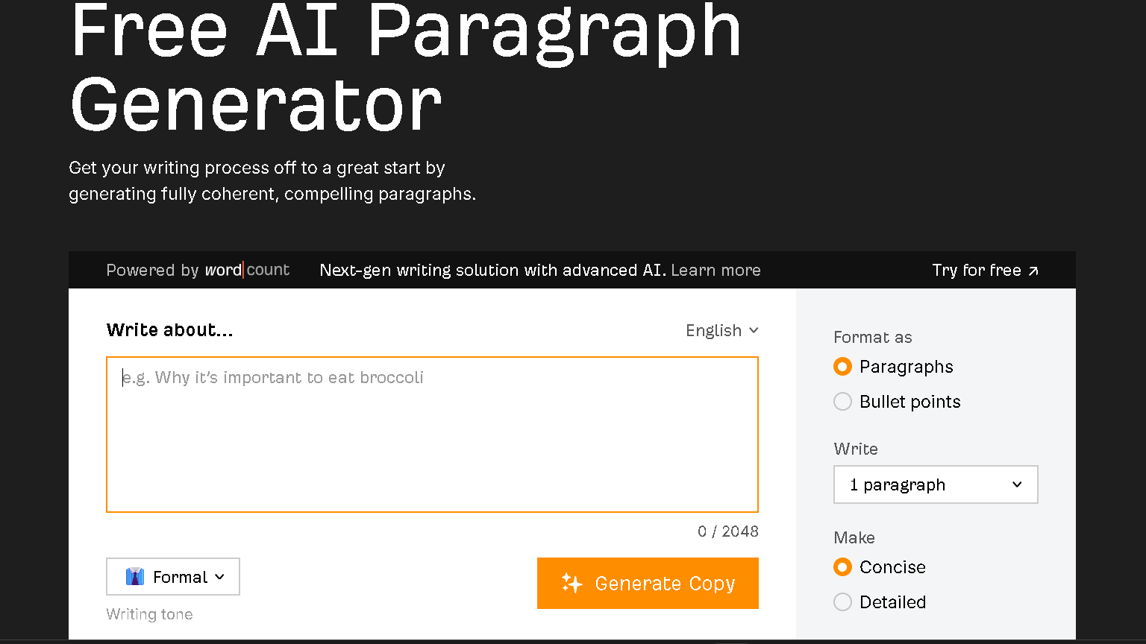Click the writing tone icon beside Formal
This screenshot has height=644, width=1146.
(134, 576)
